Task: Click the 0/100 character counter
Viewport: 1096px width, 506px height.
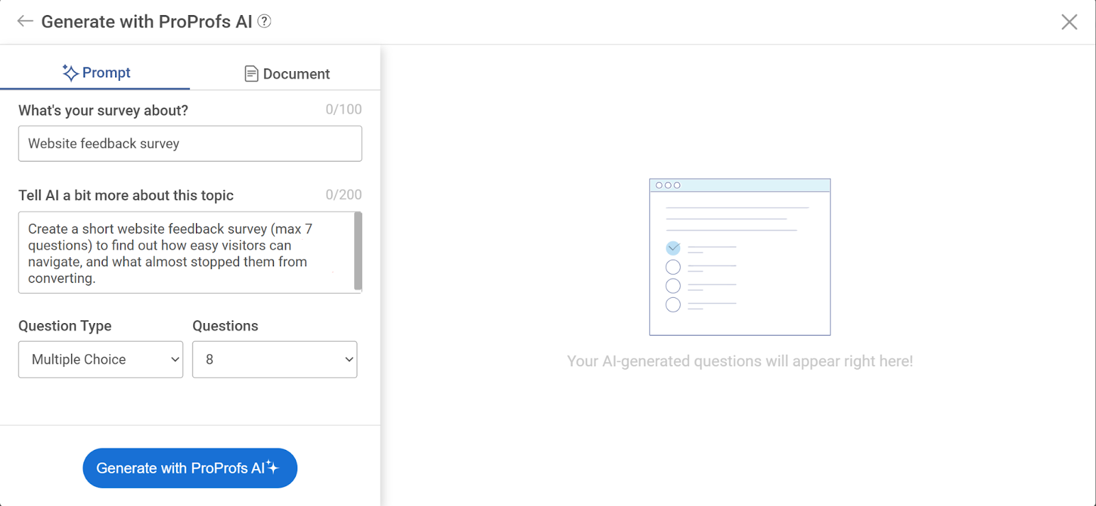Action: 344,110
